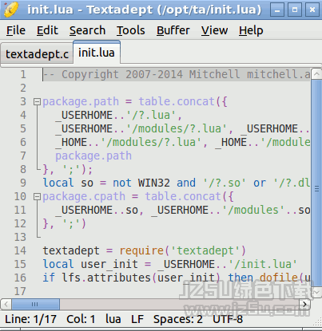Switch to the textadept.c tab
The height and width of the screenshot is (331, 322).
point(37,54)
